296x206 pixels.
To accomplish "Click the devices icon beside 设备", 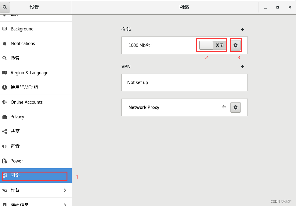I will pyautogui.click(x=5, y=190).
